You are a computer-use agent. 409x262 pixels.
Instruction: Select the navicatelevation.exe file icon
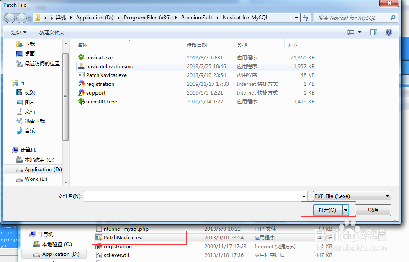[81, 66]
